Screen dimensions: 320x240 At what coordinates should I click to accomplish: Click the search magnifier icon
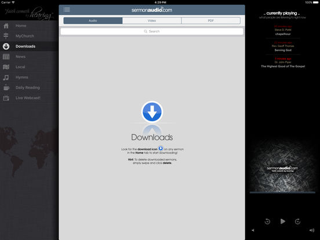pos(146,31)
